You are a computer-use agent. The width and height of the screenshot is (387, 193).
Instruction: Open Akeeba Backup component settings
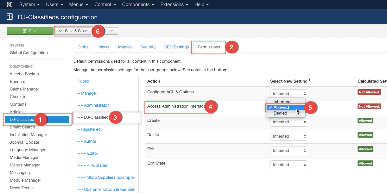24,74
